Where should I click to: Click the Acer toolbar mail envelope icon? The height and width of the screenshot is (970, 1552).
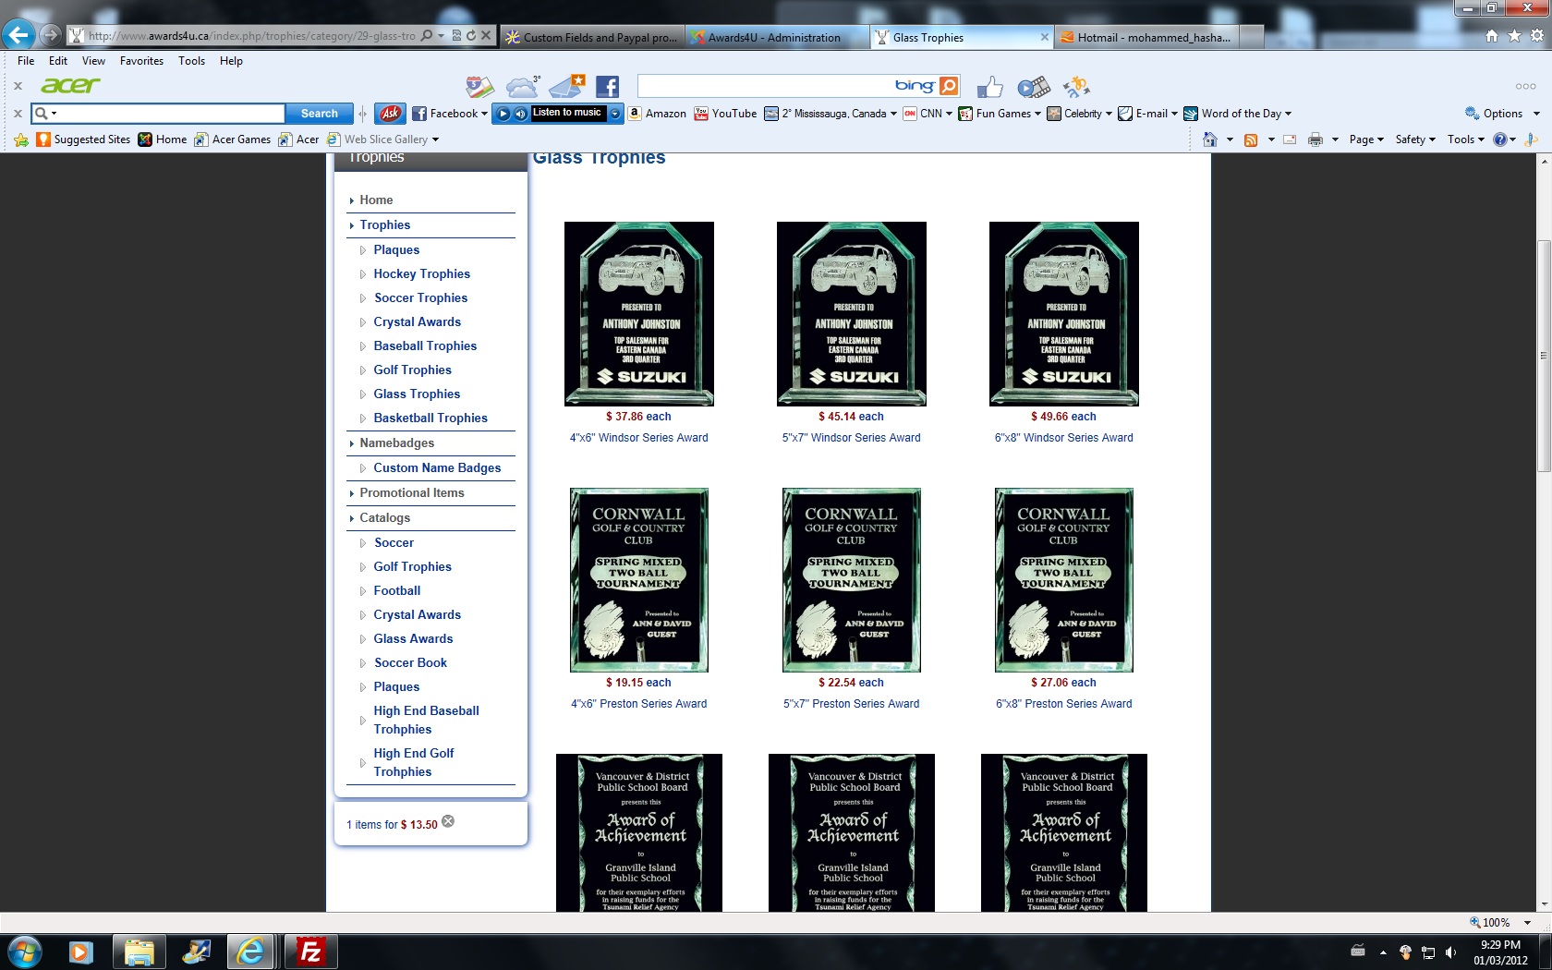(x=567, y=86)
